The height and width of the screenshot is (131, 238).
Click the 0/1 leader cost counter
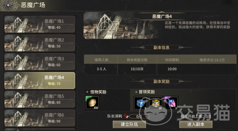(x=139, y=116)
